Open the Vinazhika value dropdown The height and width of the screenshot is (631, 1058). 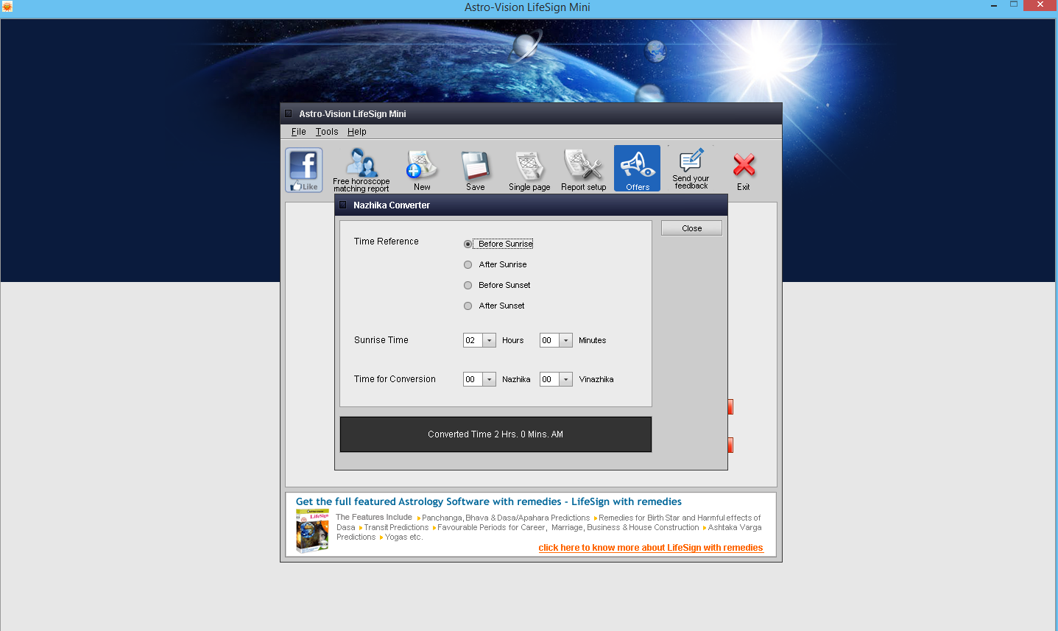click(566, 379)
